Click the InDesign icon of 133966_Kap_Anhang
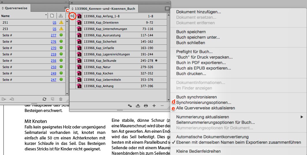This screenshot has height=155, width=307. [79, 86]
